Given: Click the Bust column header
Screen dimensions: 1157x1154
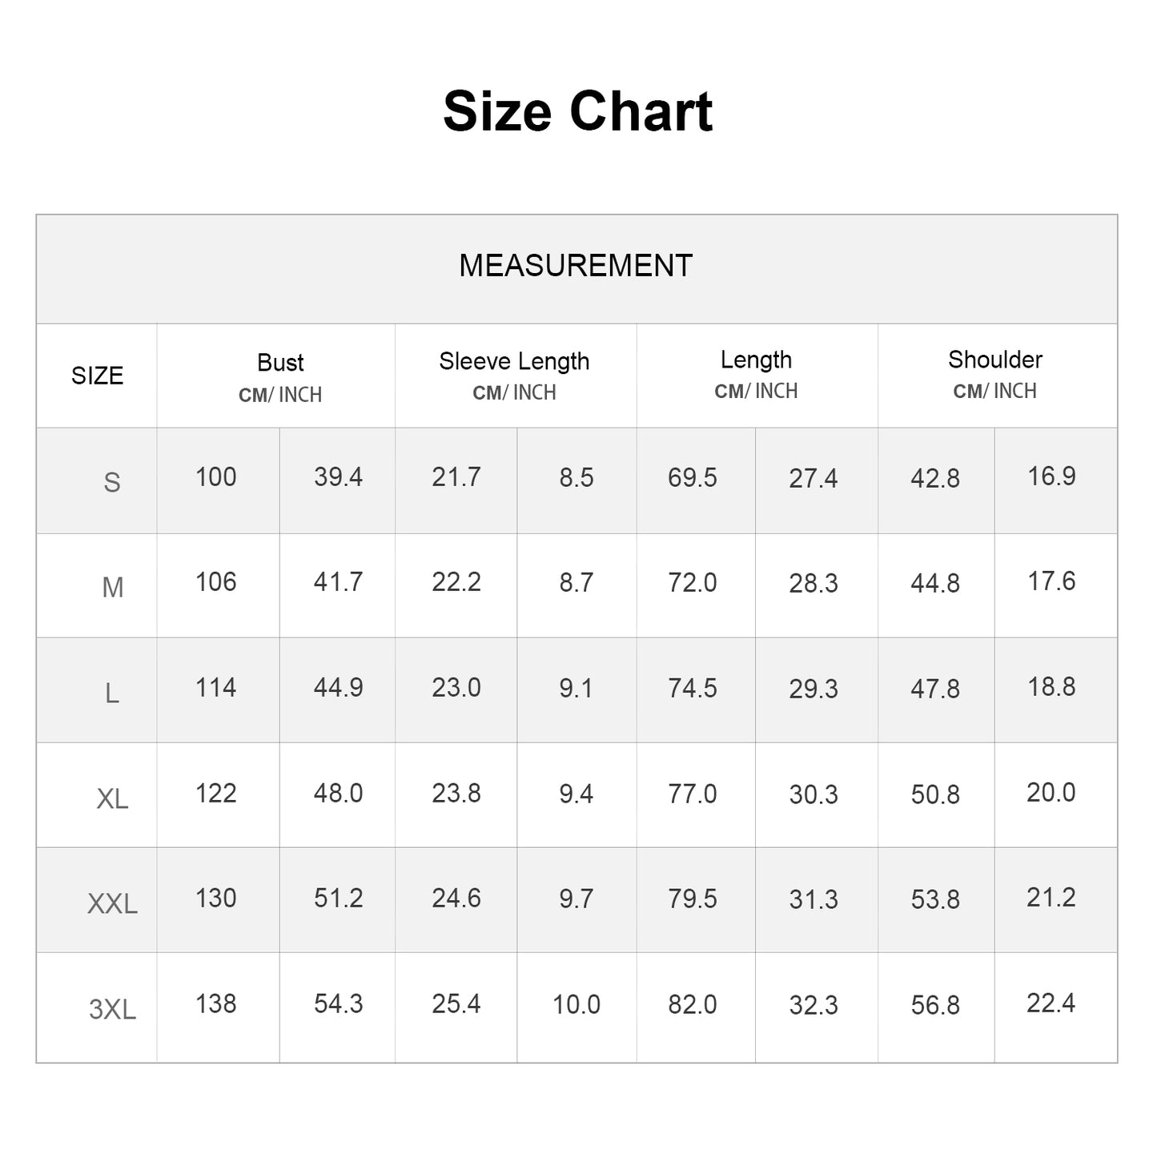Looking at the screenshot, I should [280, 363].
